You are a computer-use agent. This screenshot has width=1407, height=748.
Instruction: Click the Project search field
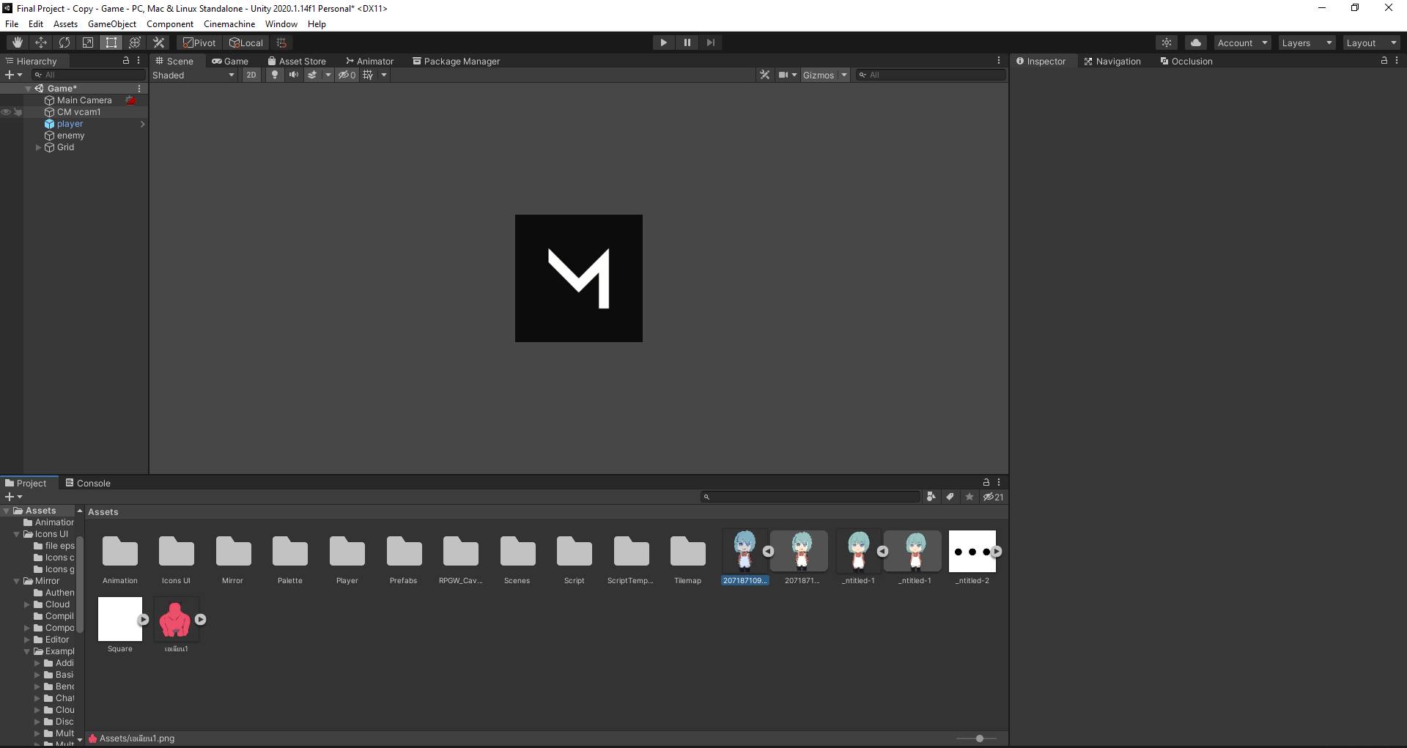pos(810,497)
